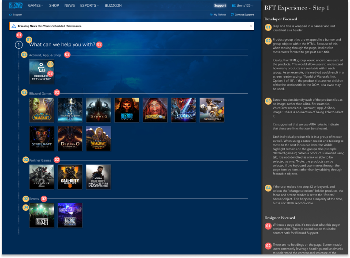Open My Tickets link

pyautogui.click(x=218, y=15)
